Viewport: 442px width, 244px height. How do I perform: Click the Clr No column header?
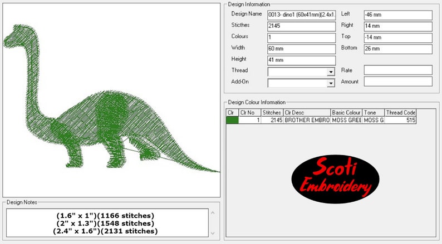pos(250,113)
